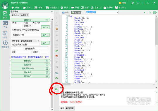158x111 pixels.
Task: Expand the 插件命令 section
Action: 47,76
